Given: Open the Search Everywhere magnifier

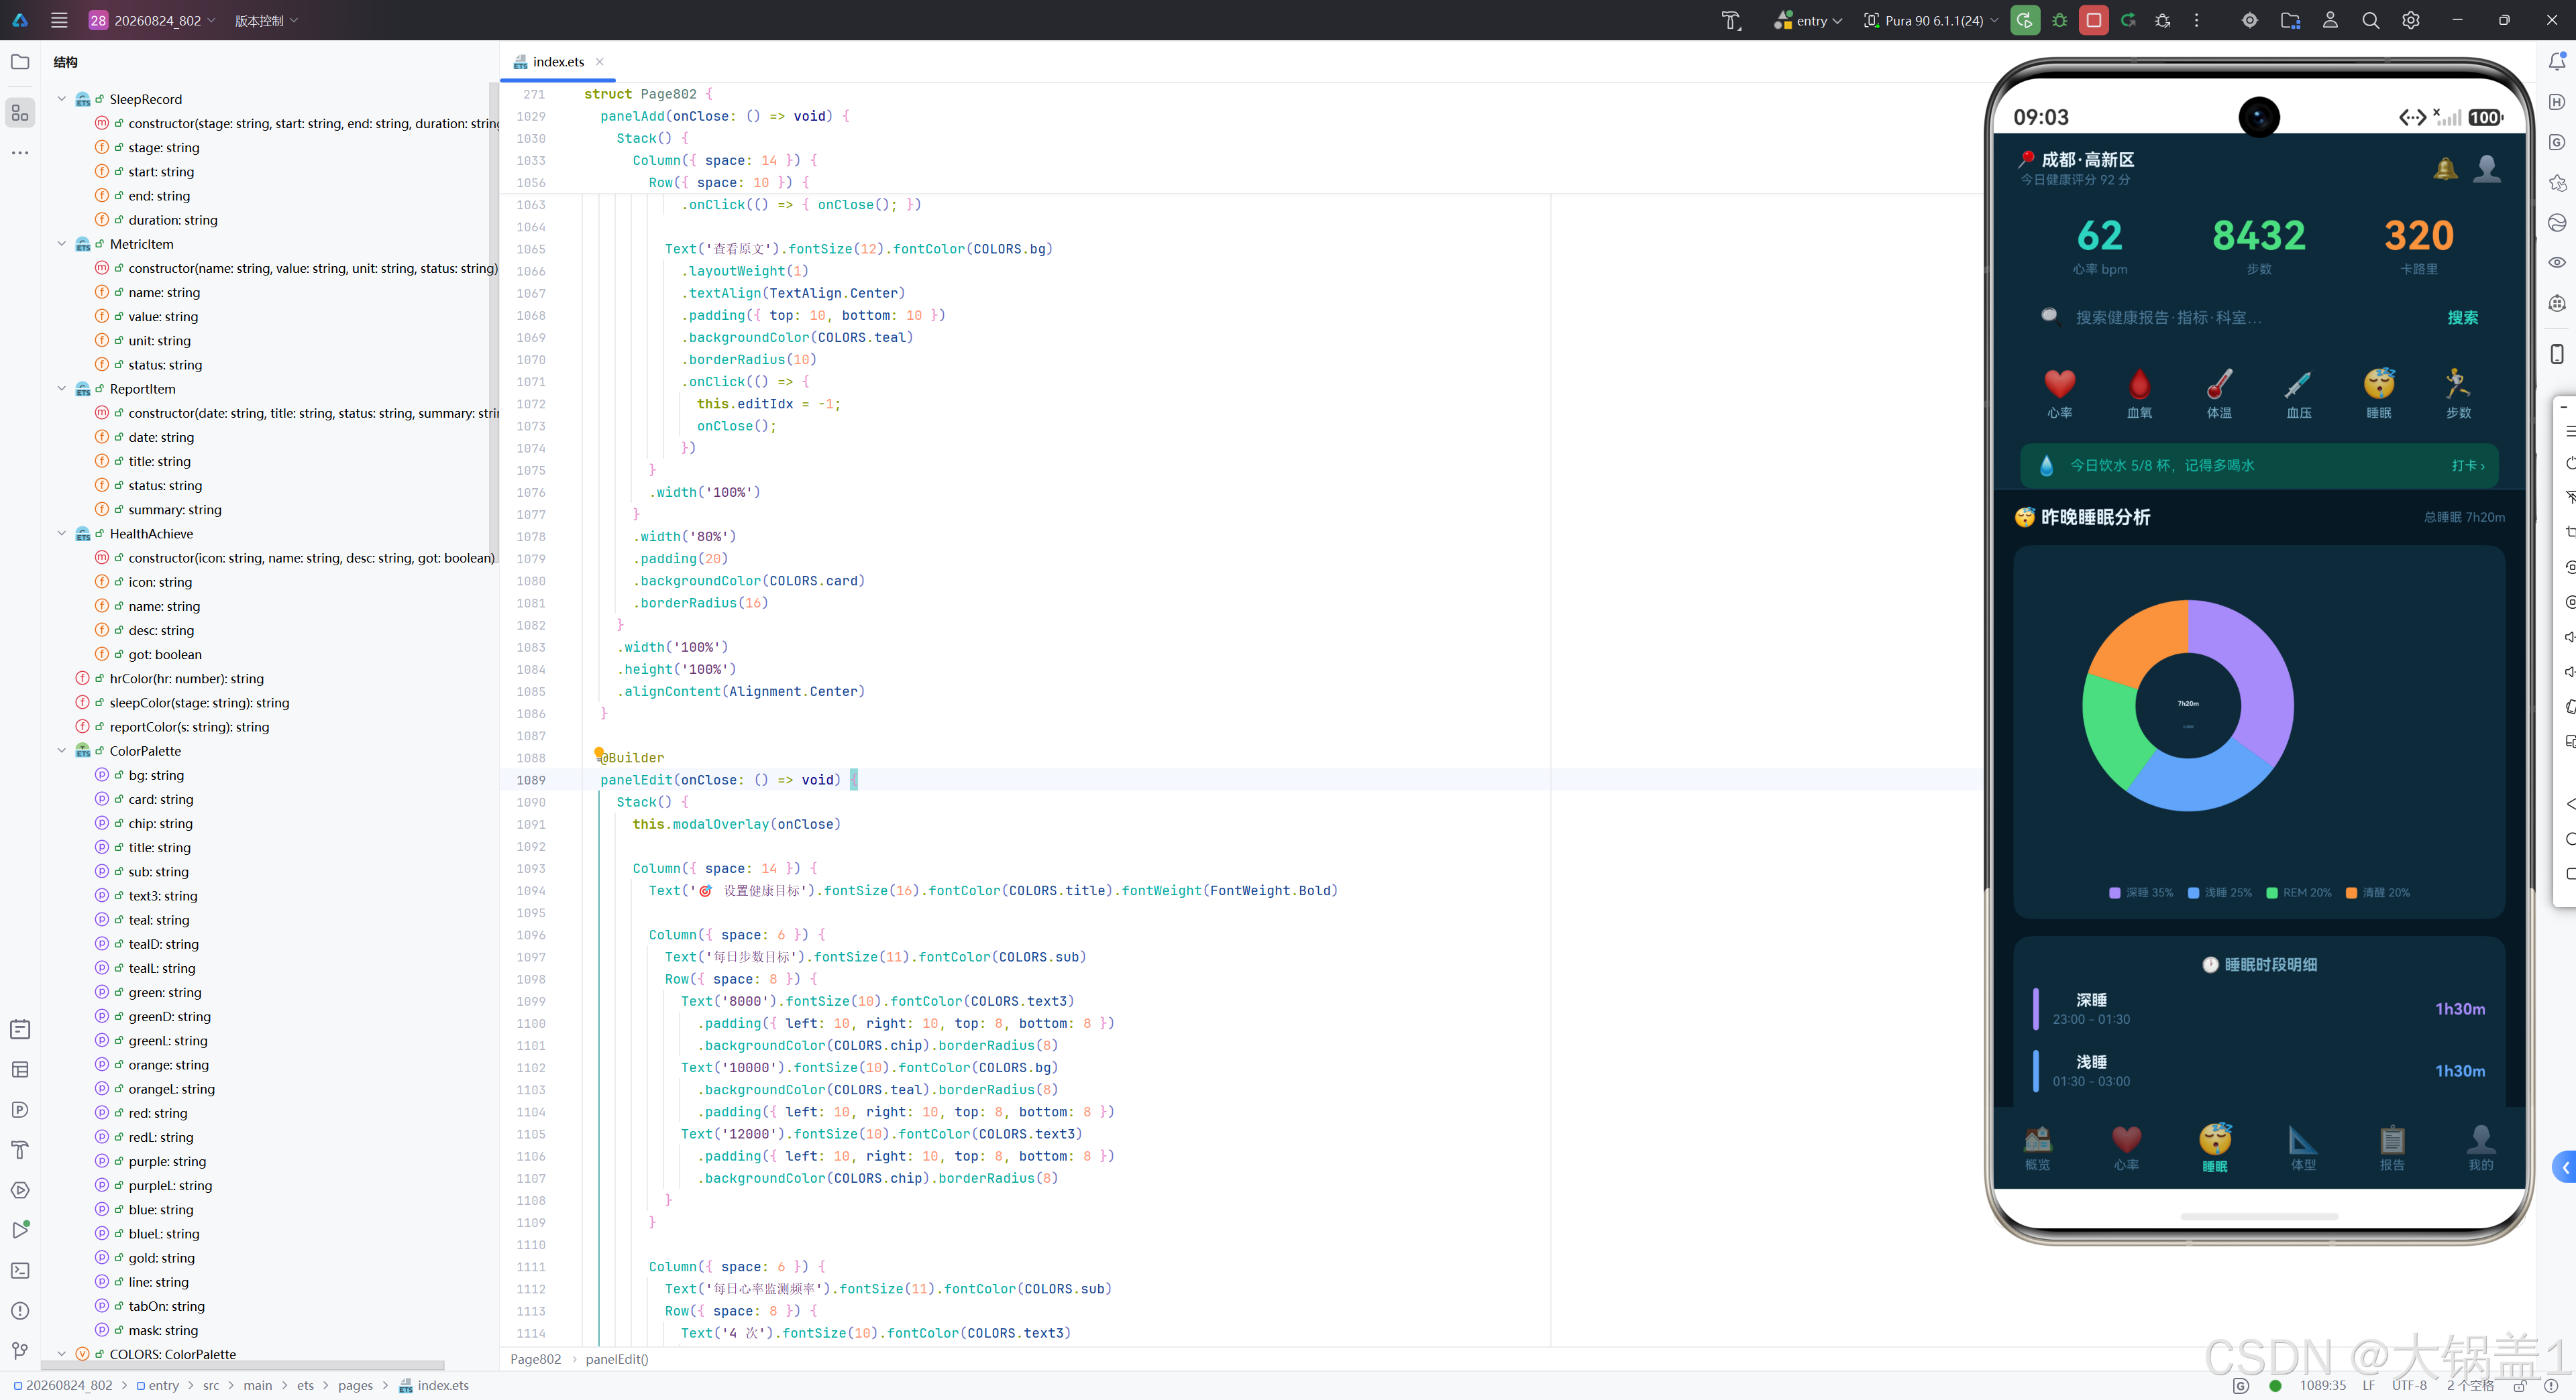Looking at the screenshot, I should 2370,20.
